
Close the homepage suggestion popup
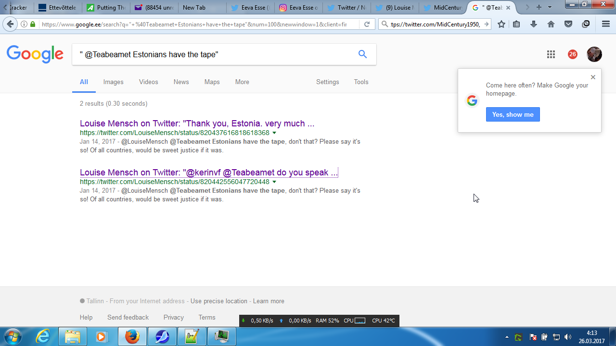[x=593, y=77]
